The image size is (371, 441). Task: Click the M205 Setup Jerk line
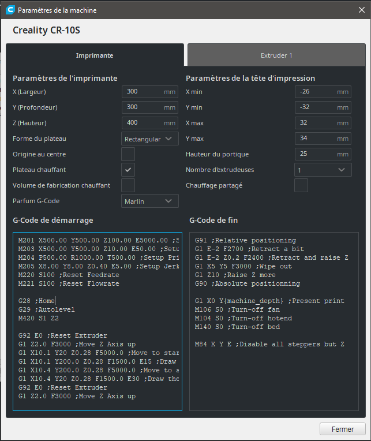[x=99, y=266]
